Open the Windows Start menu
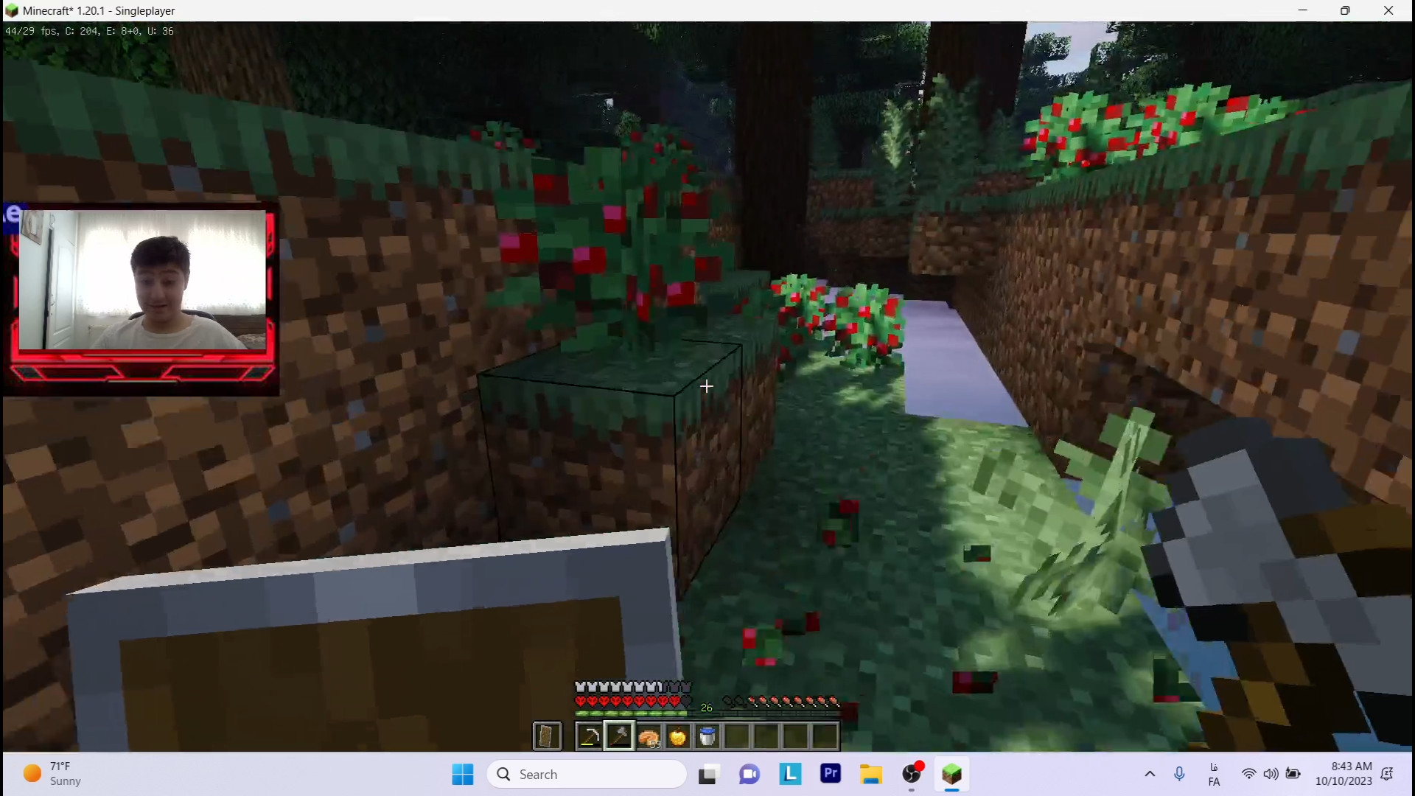1415x796 pixels. point(463,774)
